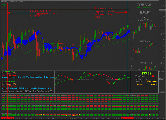Click the 0.00009 indicator scale value
The image size is (166, 120).
[162, 72]
